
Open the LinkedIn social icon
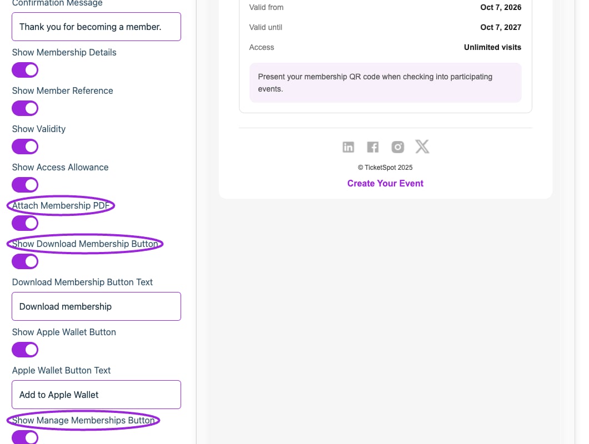[348, 147]
